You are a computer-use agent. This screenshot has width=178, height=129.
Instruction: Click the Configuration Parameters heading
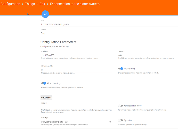(58, 42)
